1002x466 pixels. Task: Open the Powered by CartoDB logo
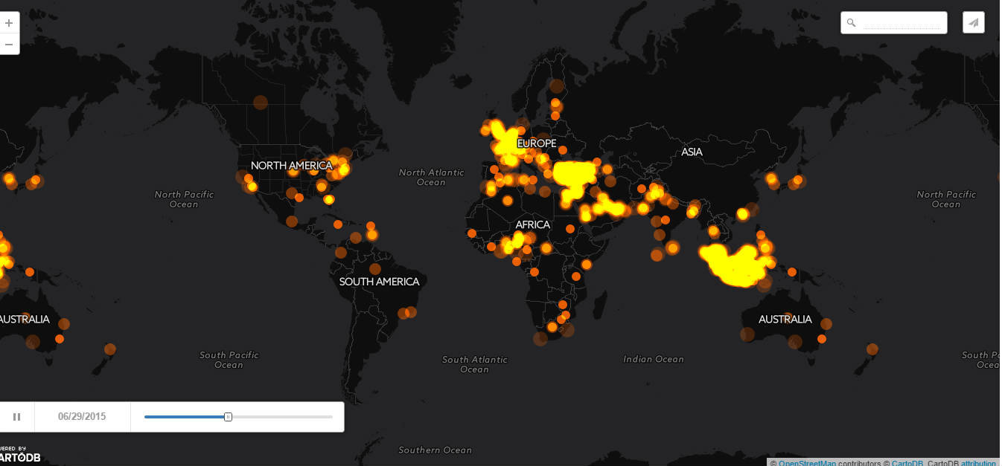coord(20,456)
